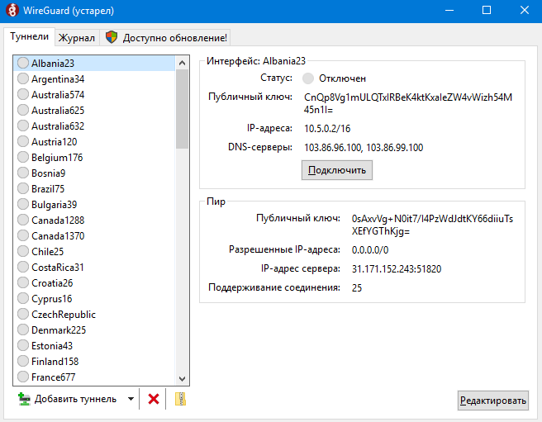Screen dimensions: 542x422
Task: Select the Austria120 tunnel
Action: [x=94, y=142]
